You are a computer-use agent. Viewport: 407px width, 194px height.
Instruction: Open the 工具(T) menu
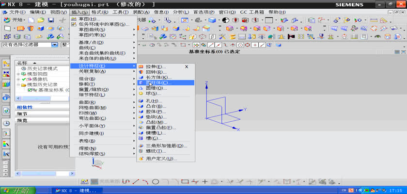tap(121, 12)
